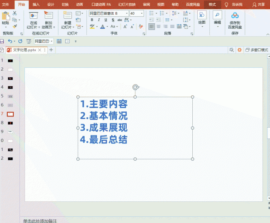Click the font size field showing 40
Screen dimensions: 270x223
(x=135, y=13)
